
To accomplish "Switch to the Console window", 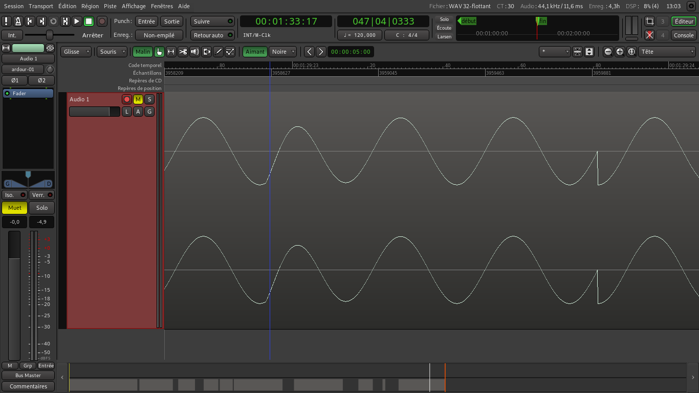I will pyautogui.click(x=684, y=35).
